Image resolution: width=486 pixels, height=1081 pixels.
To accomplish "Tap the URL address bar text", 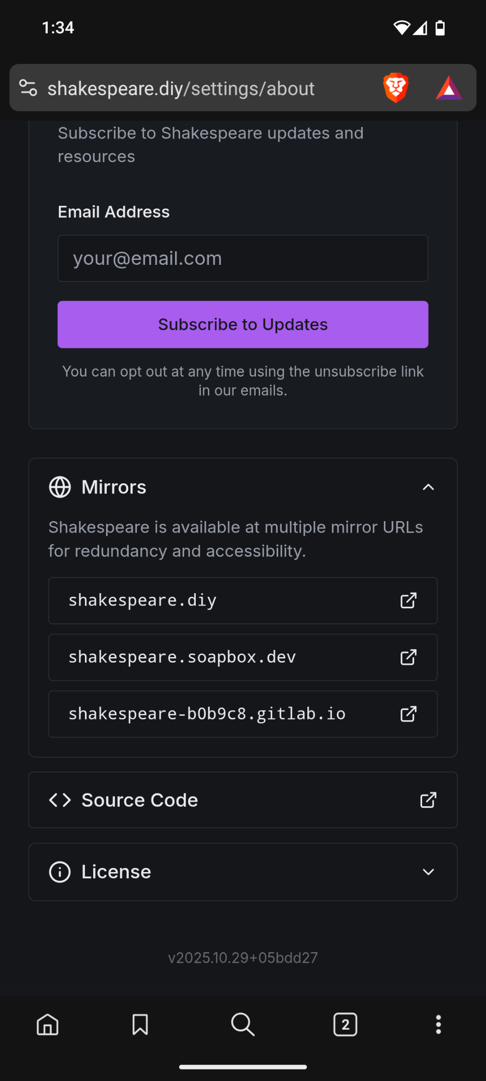I will tap(181, 89).
